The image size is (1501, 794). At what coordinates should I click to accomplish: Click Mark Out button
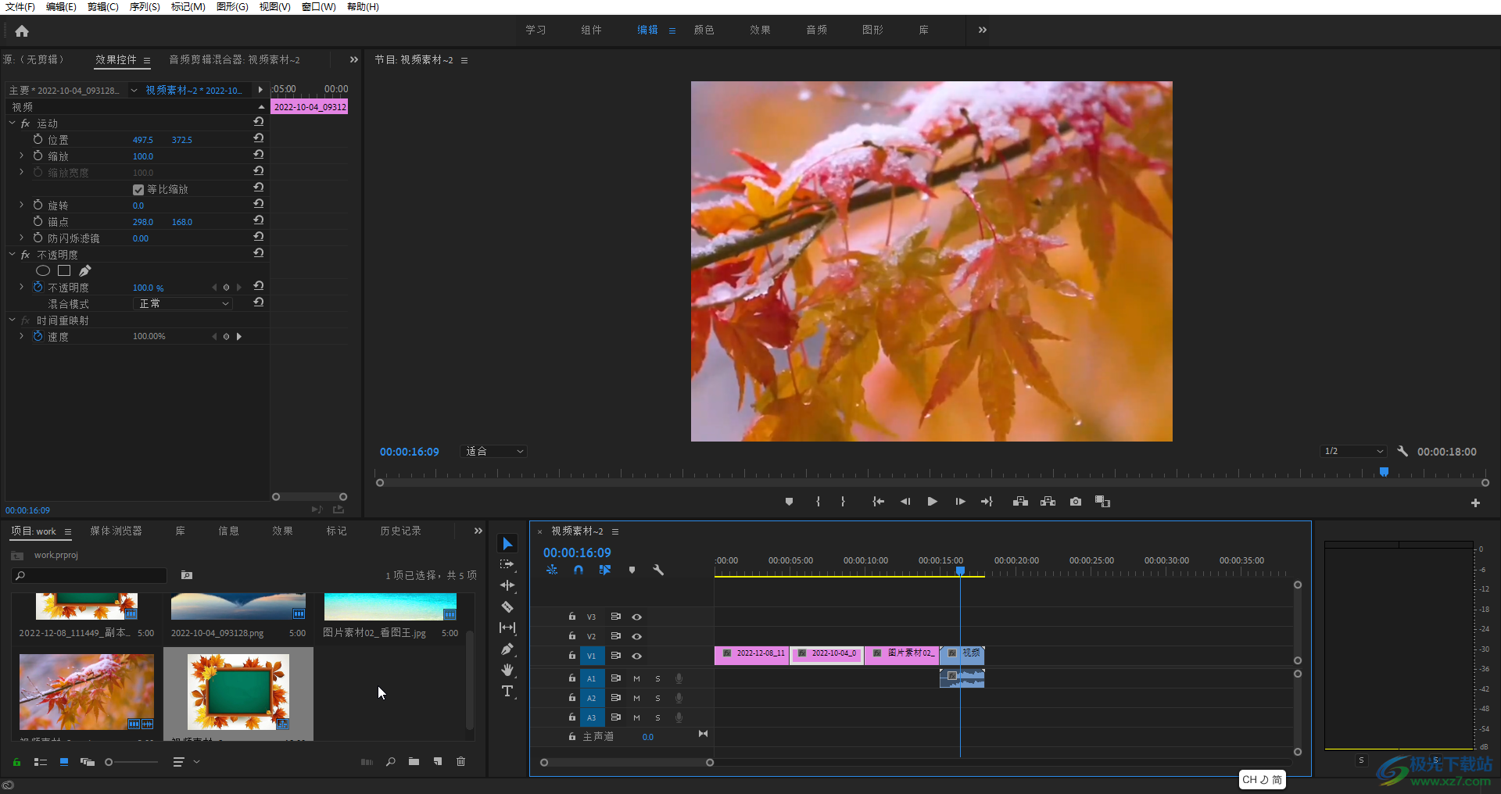[x=843, y=502]
